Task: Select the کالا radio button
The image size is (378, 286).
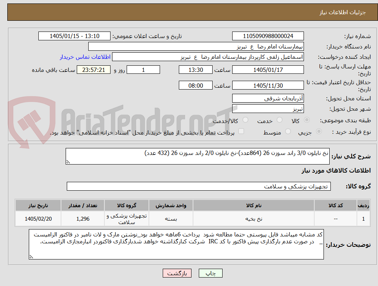Action: (307, 120)
